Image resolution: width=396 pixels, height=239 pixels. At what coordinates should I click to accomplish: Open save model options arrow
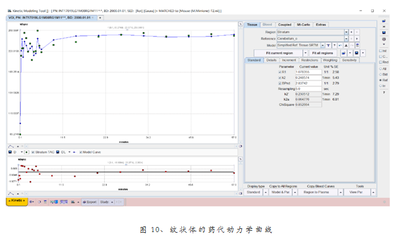click(363, 53)
